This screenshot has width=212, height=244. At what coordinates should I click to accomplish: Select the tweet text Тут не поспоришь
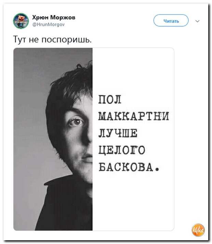[x=52, y=39]
